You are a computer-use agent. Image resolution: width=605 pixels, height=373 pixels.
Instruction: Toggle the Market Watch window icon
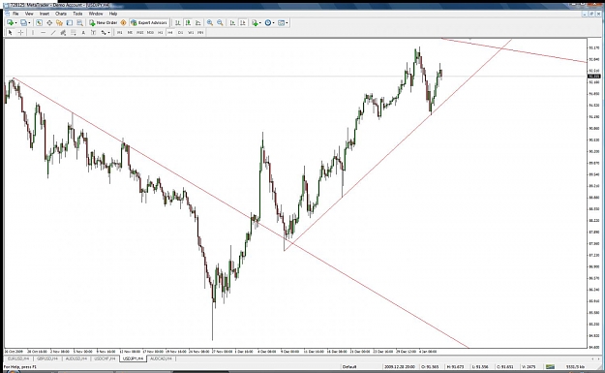[39, 23]
